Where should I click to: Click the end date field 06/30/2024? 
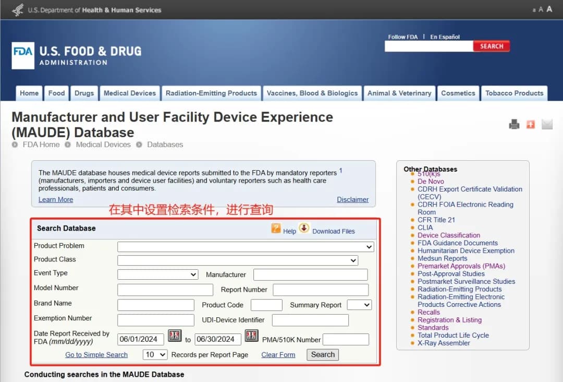point(218,340)
